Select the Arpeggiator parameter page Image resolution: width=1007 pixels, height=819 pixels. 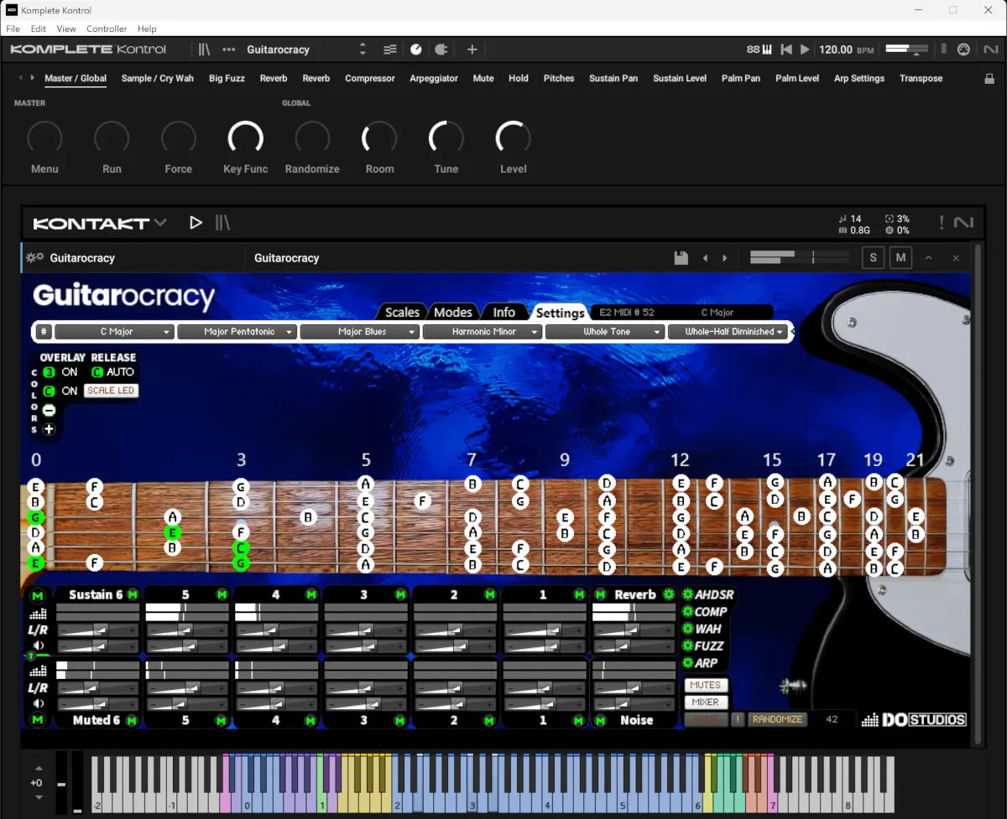[434, 78]
